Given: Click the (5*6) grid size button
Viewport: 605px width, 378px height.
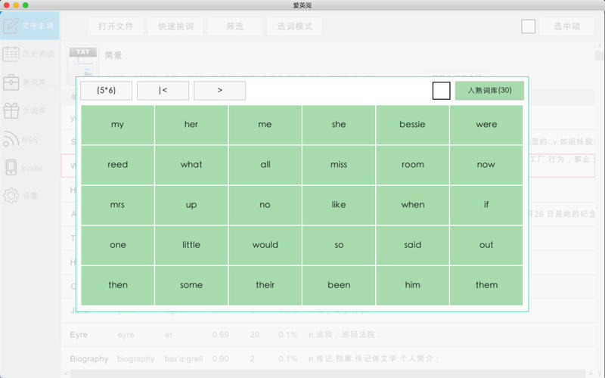Looking at the screenshot, I should (x=107, y=91).
